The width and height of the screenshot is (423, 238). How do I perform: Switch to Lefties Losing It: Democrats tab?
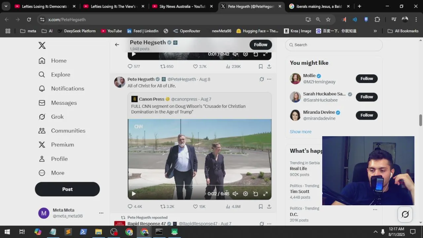click(45, 6)
